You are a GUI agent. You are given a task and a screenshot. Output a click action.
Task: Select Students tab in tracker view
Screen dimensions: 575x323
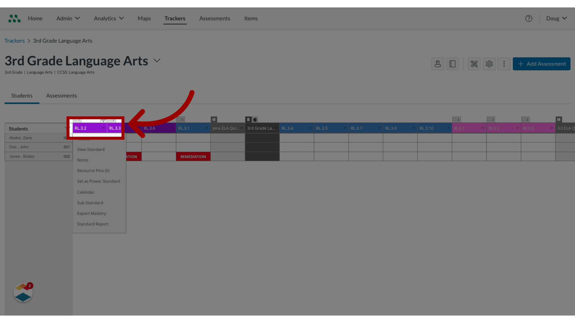pyautogui.click(x=22, y=95)
